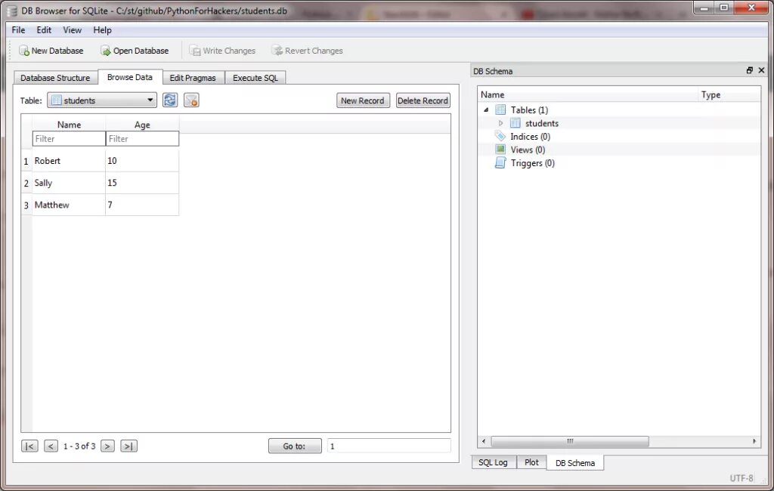Click the Revert Changes toolbar button
Viewport: 774px width, 491px height.
click(307, 51)
